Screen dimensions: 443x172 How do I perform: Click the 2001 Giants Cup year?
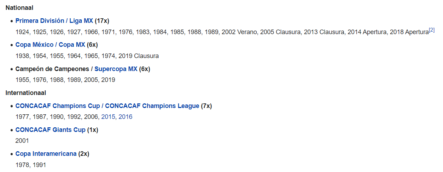tap(22, 141)
